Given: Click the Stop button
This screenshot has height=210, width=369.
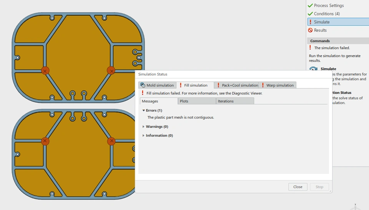Looking at the screenshot, I should pos(319,187).
